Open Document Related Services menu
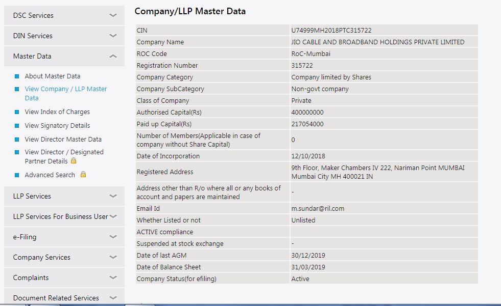 pos(64,297)
